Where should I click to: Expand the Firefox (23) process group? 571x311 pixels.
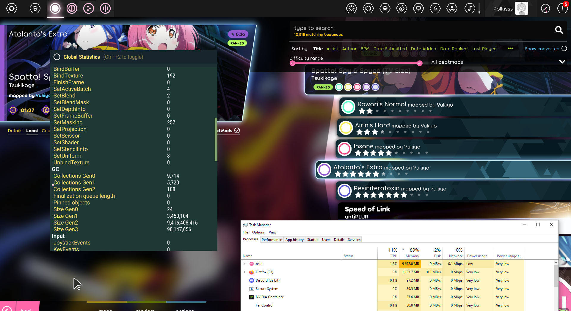(244, 272)
